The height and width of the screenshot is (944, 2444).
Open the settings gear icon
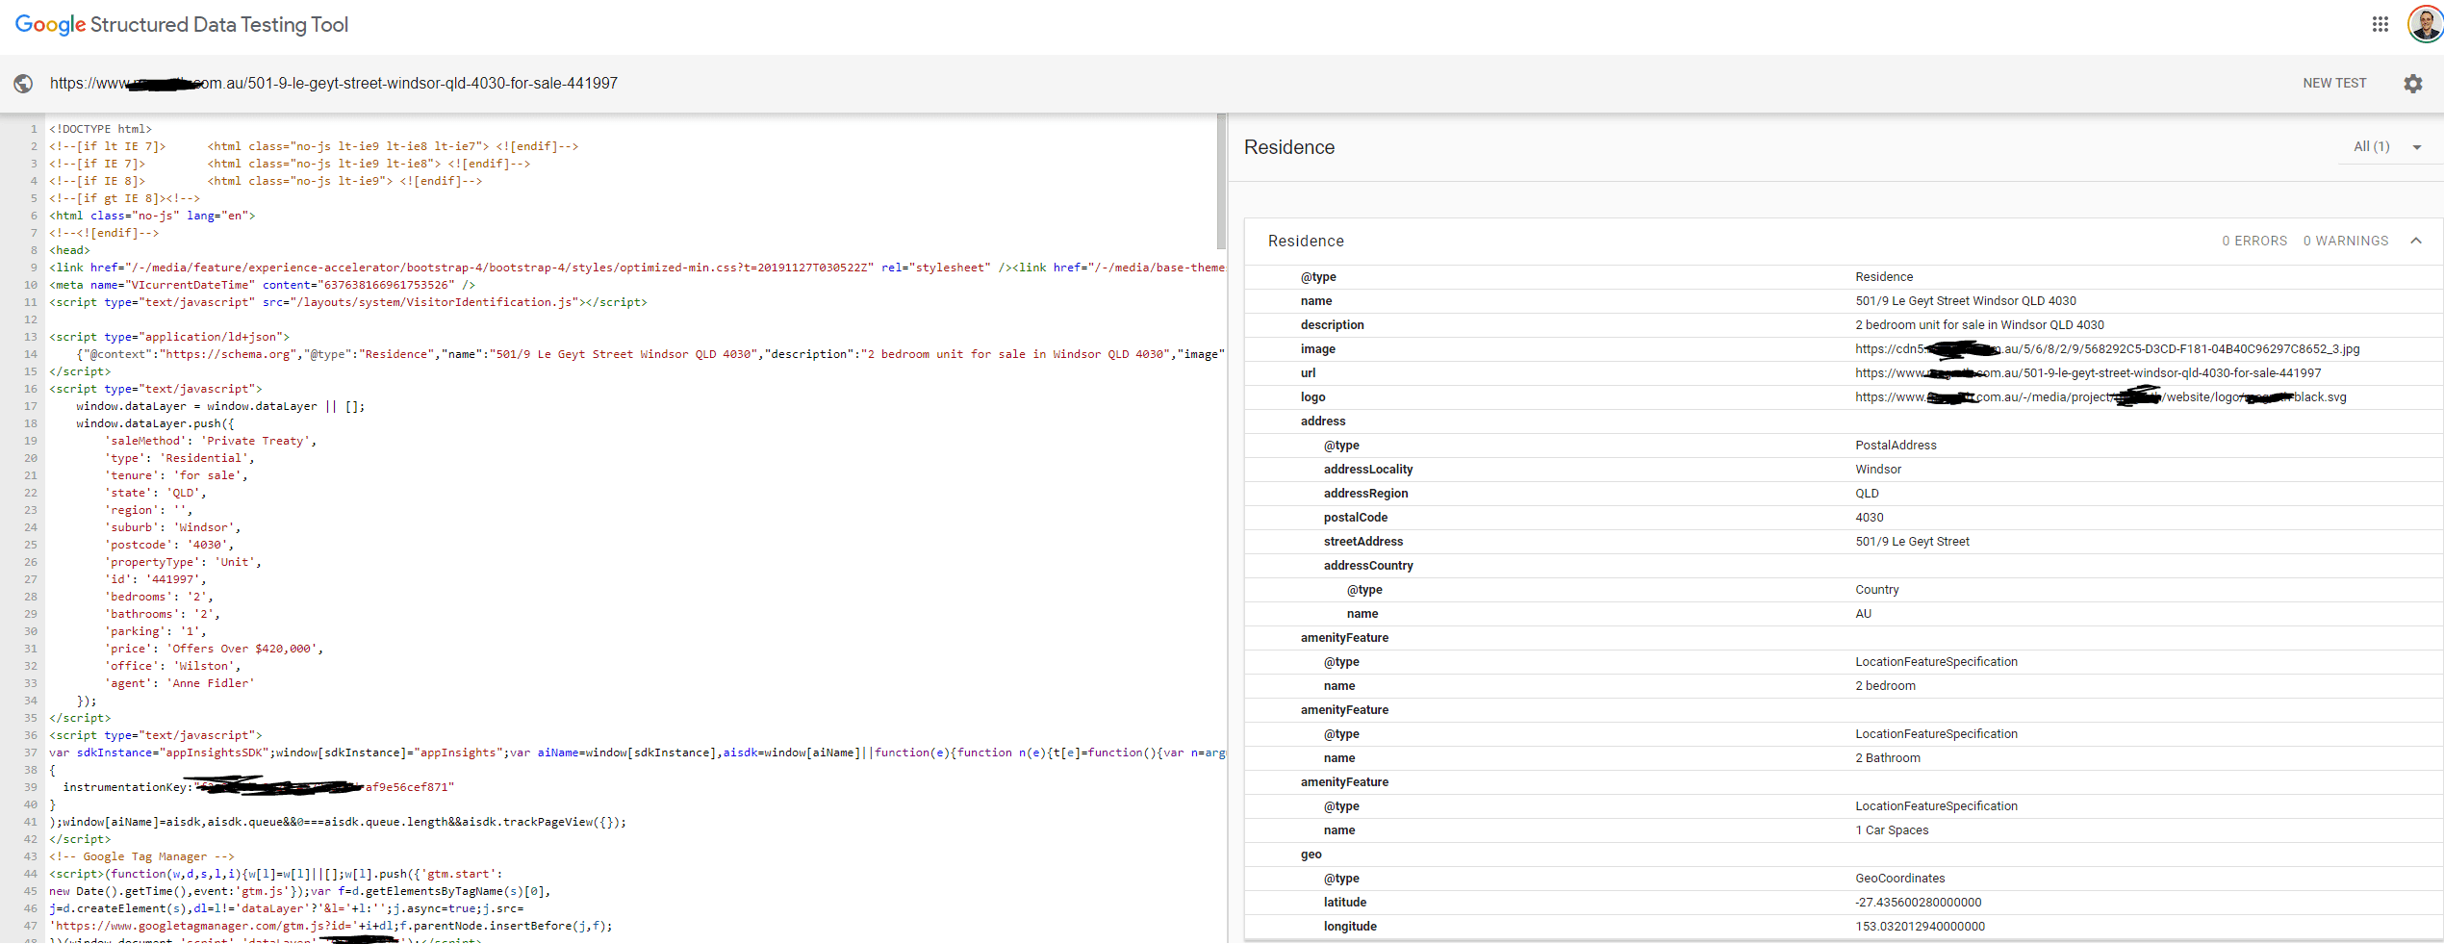click(2412, 84)
